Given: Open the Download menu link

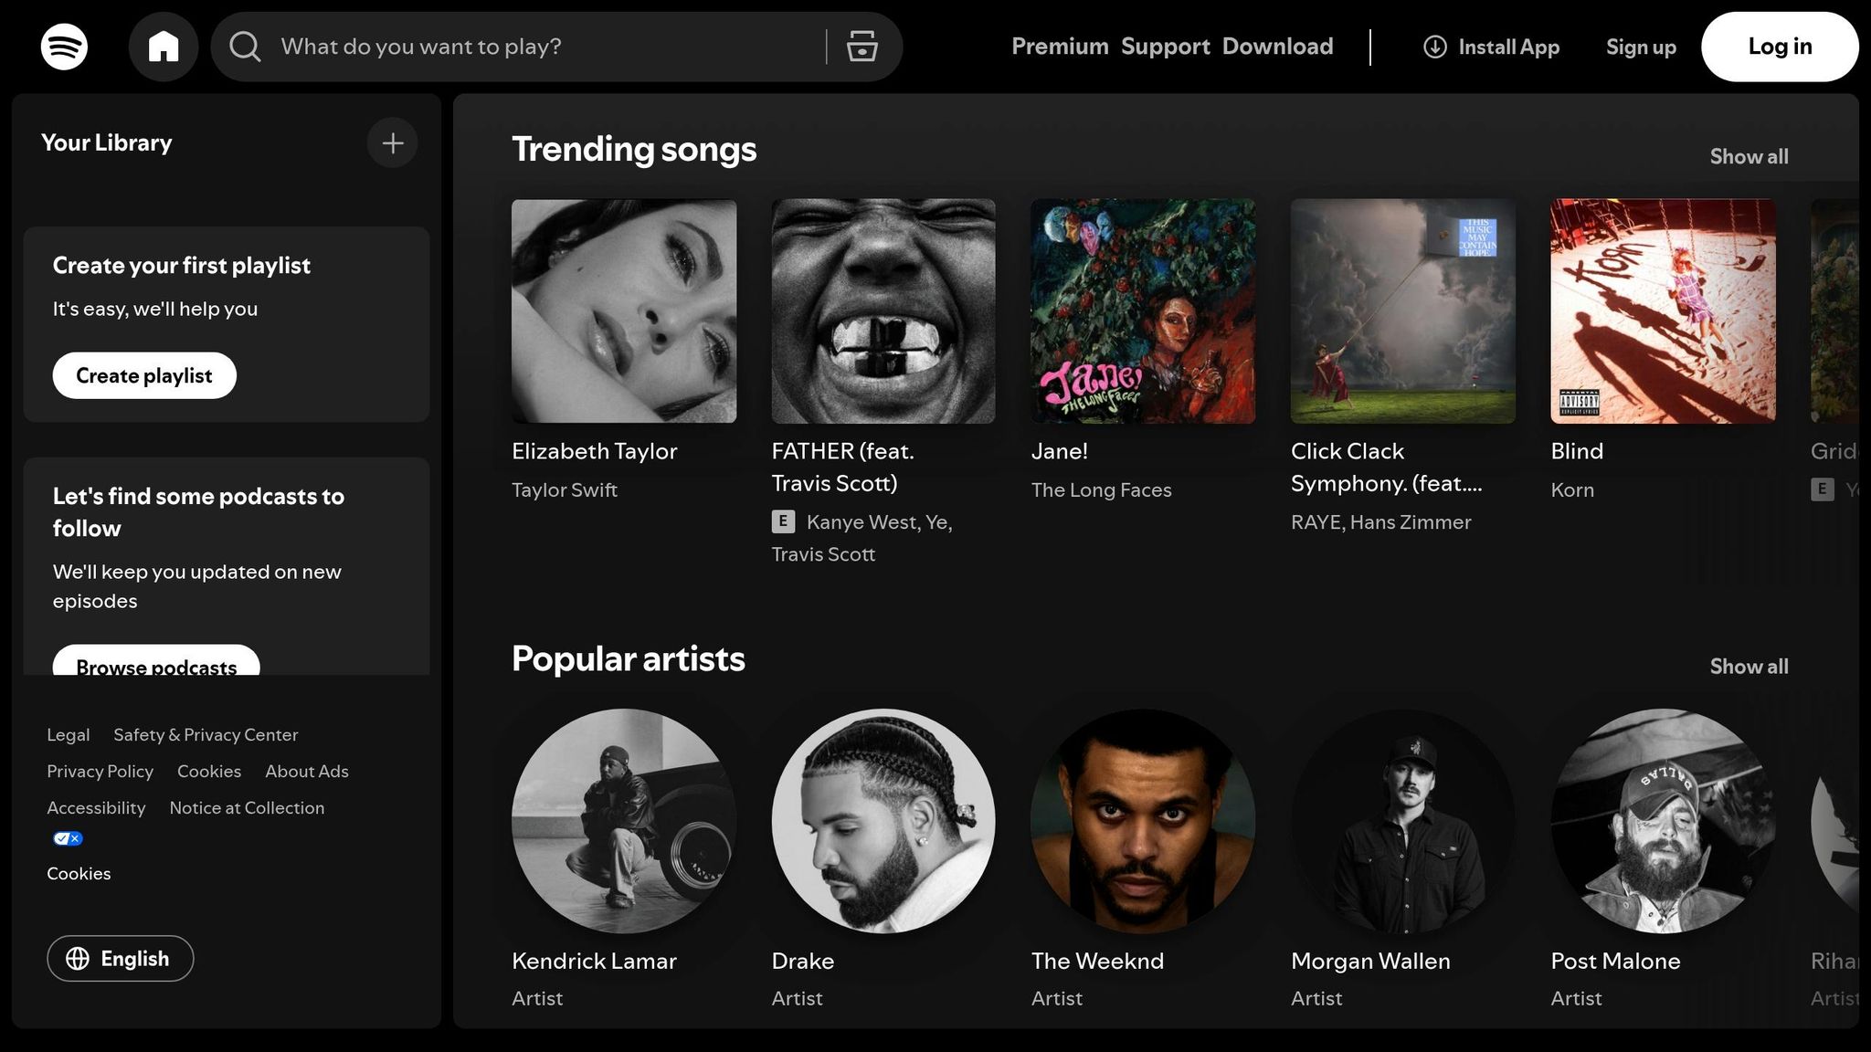Looking at the screenshot, I should (1278, 47).
